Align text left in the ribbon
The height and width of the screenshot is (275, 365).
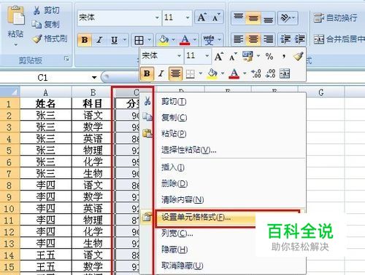point(238,39)
